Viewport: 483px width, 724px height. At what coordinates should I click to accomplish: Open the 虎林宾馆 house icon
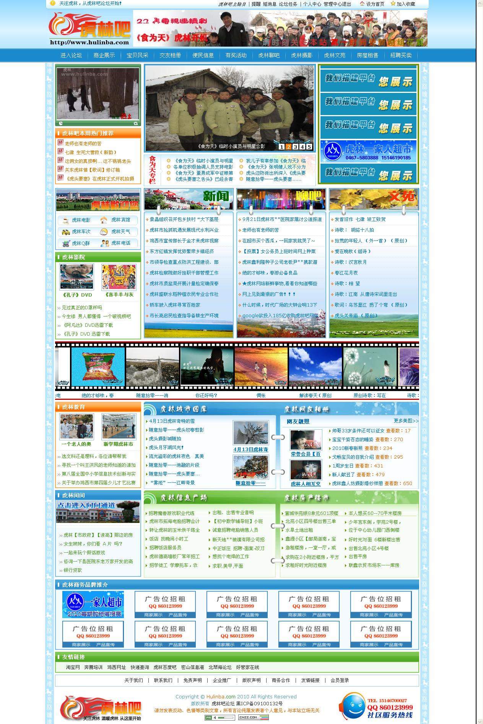point(104,220)
